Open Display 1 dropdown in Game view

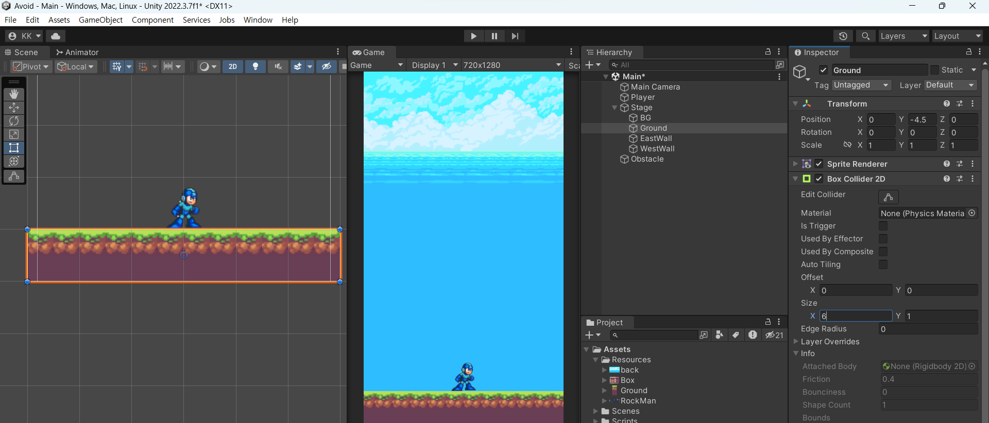[434, 65]
